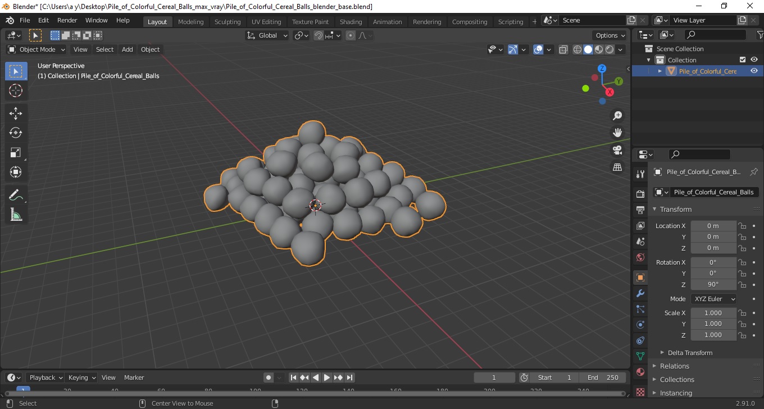Choose the Rotate tool
This screenshot has width=764, height=409.
(16, 133)
